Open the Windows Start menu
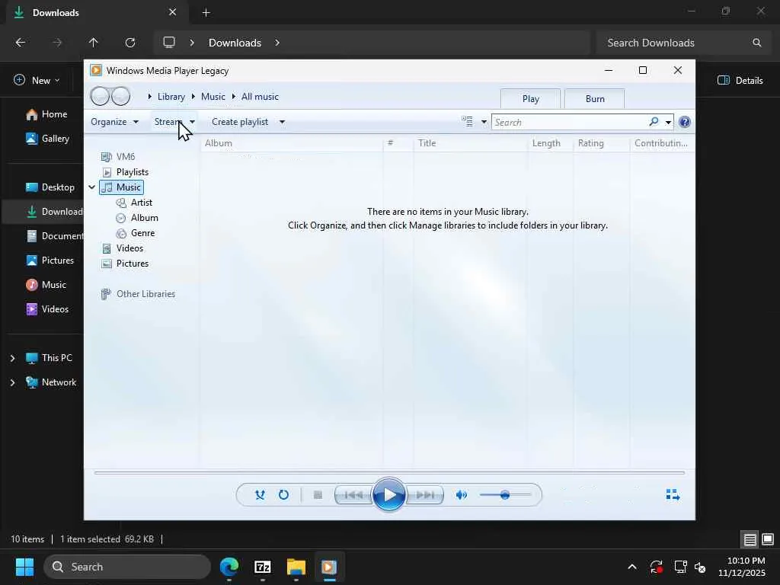 click(x=24, y=567)
